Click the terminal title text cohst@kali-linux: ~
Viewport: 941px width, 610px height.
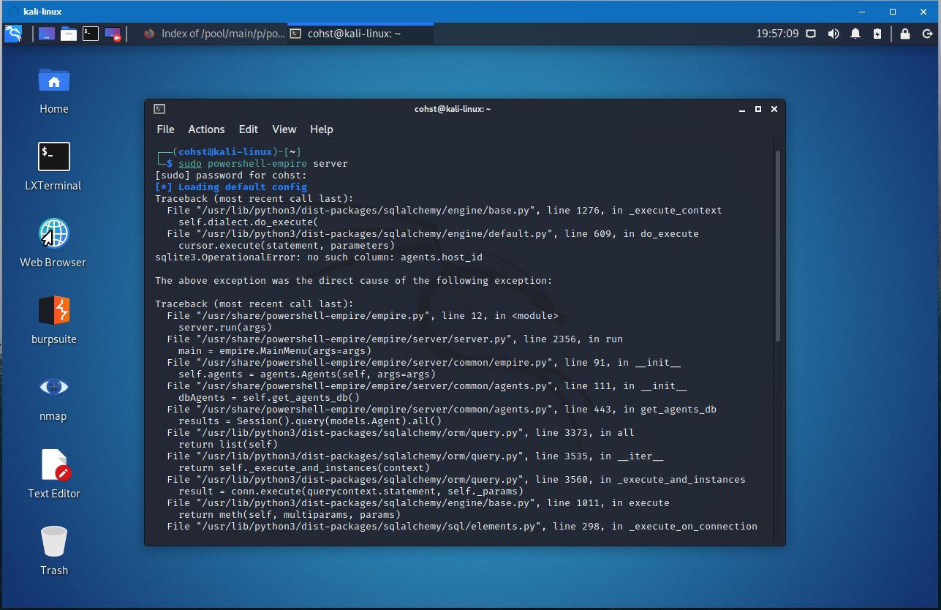pyautogui.click(x=453, y=109)
